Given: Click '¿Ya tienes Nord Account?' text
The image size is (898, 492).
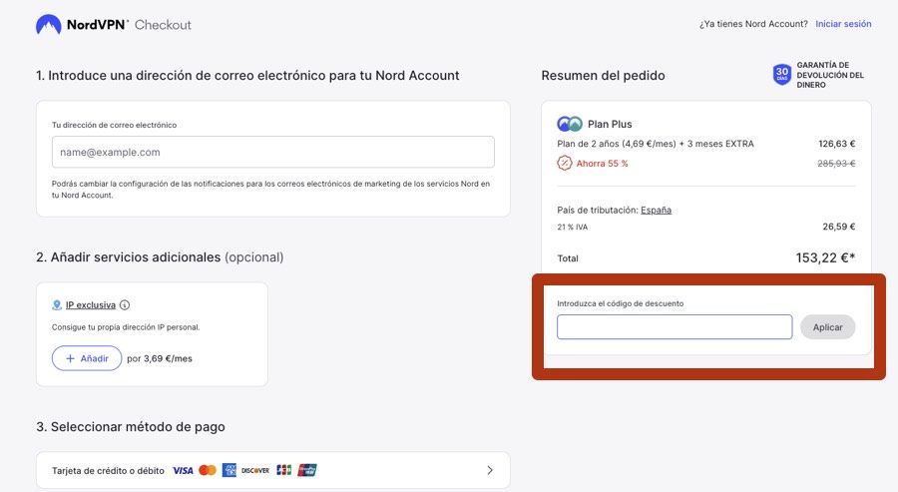Looking at the screenshot, I should (x=753, y=24).
